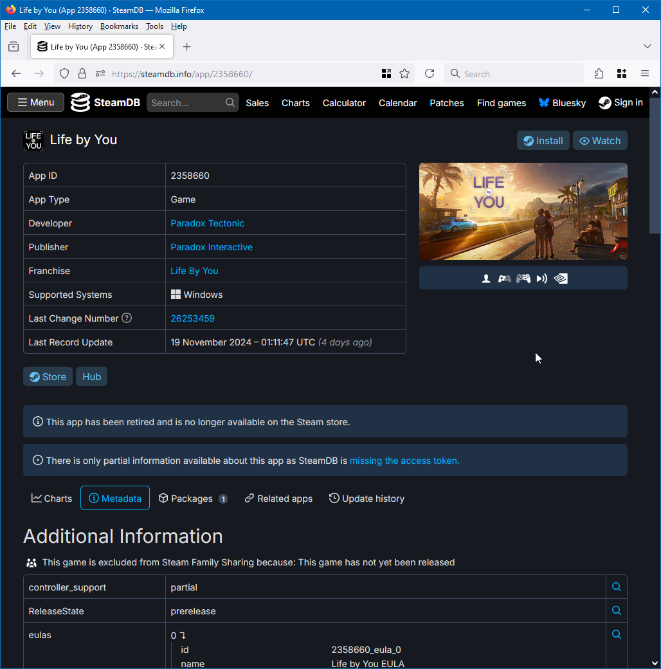
Task: Click the QR grid icon in address bar
Action: point(386,74)
